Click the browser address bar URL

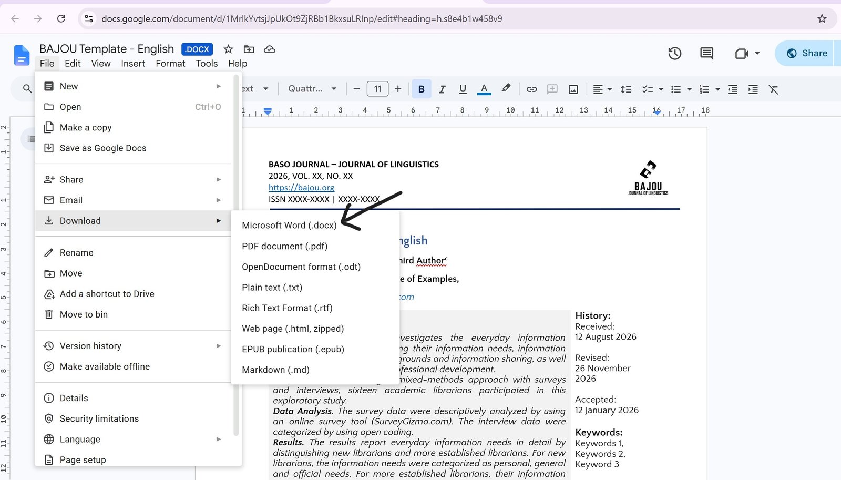pos(302,18)
